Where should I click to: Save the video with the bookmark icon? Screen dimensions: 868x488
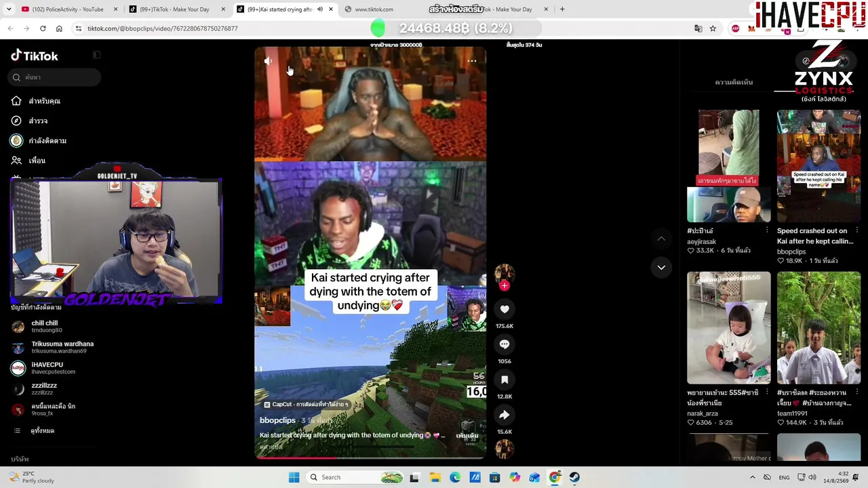pyautogui.click(x=505, y=380)
